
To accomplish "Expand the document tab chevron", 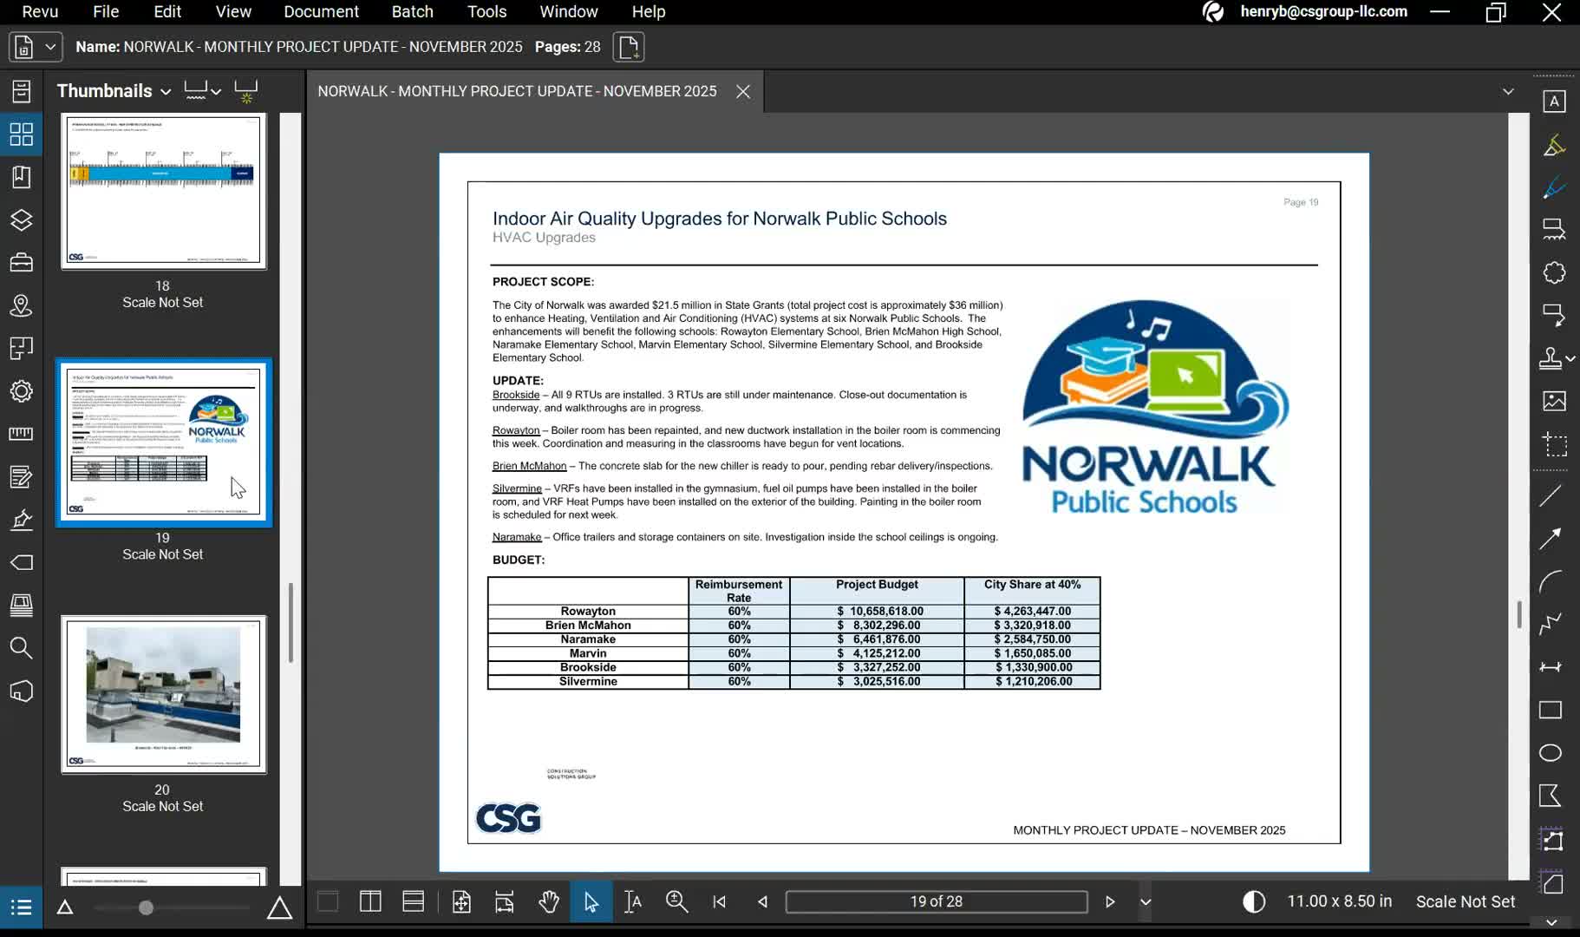I will coord(1510,90).
